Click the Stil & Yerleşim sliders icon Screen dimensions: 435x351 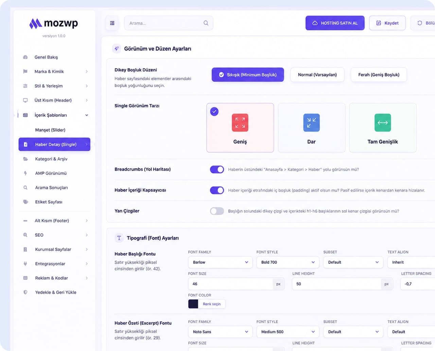pos(25,86)
